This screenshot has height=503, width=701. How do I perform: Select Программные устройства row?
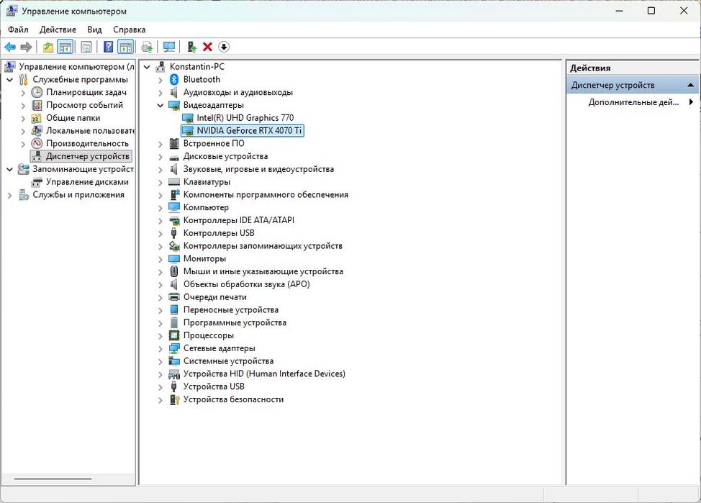click(x=235, y=323)
